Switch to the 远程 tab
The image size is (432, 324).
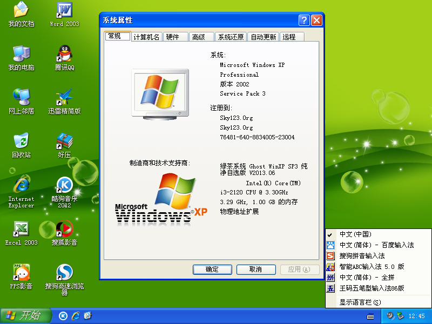(x=292, y=37)
